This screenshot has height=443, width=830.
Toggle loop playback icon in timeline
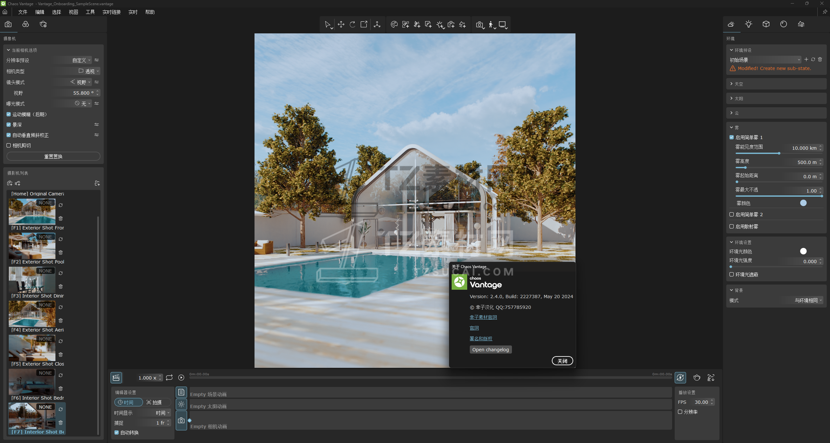[x=169, y=378]
